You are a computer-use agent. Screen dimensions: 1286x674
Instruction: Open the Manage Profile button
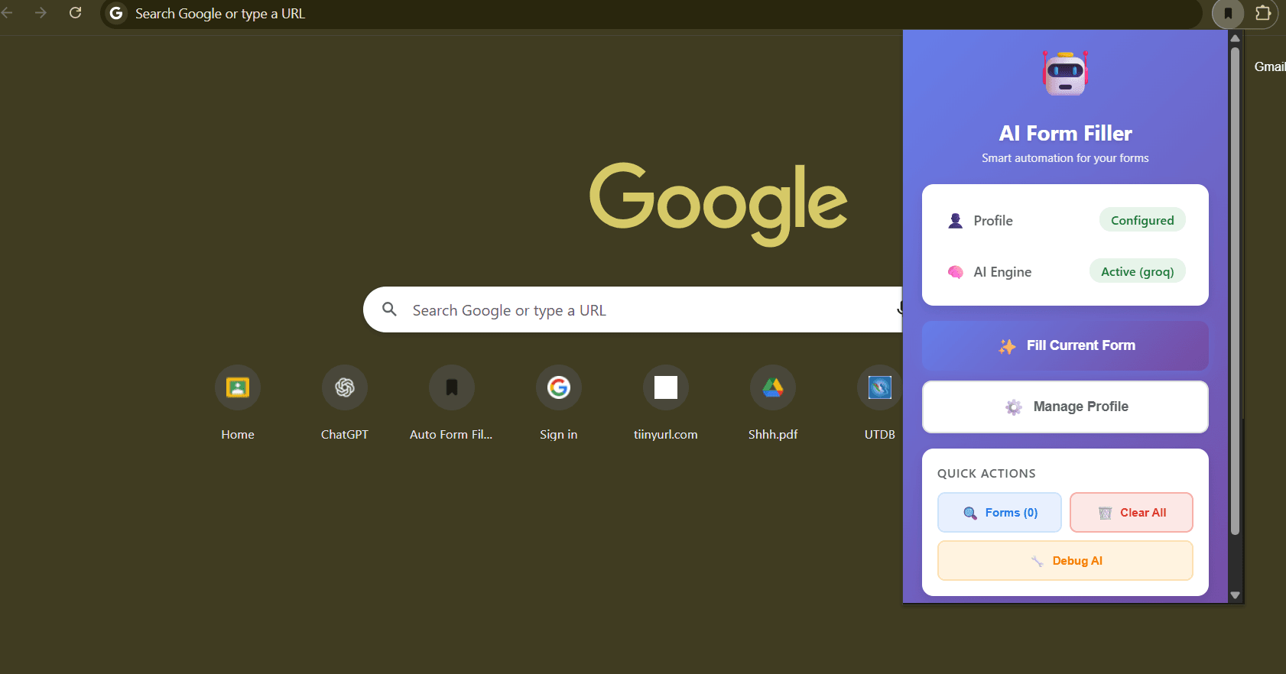[1065, 407]
